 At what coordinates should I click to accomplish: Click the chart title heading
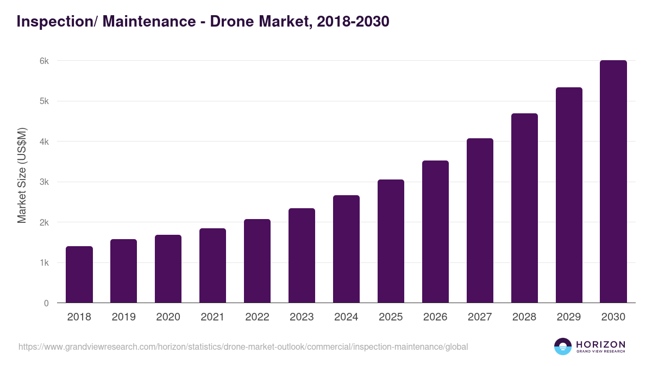pos(203,22)
